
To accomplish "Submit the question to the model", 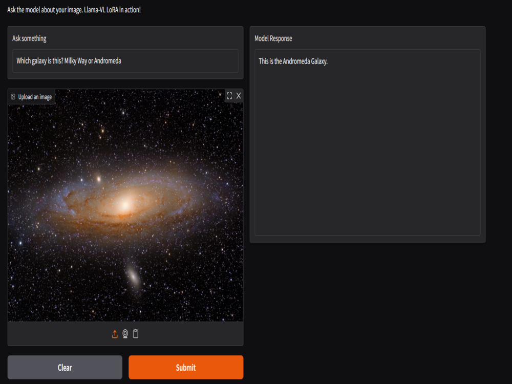I will point(186,367).
